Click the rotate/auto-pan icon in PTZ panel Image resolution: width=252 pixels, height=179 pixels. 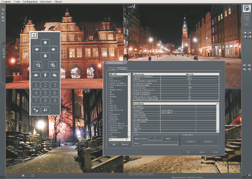[x=45, y=110]
